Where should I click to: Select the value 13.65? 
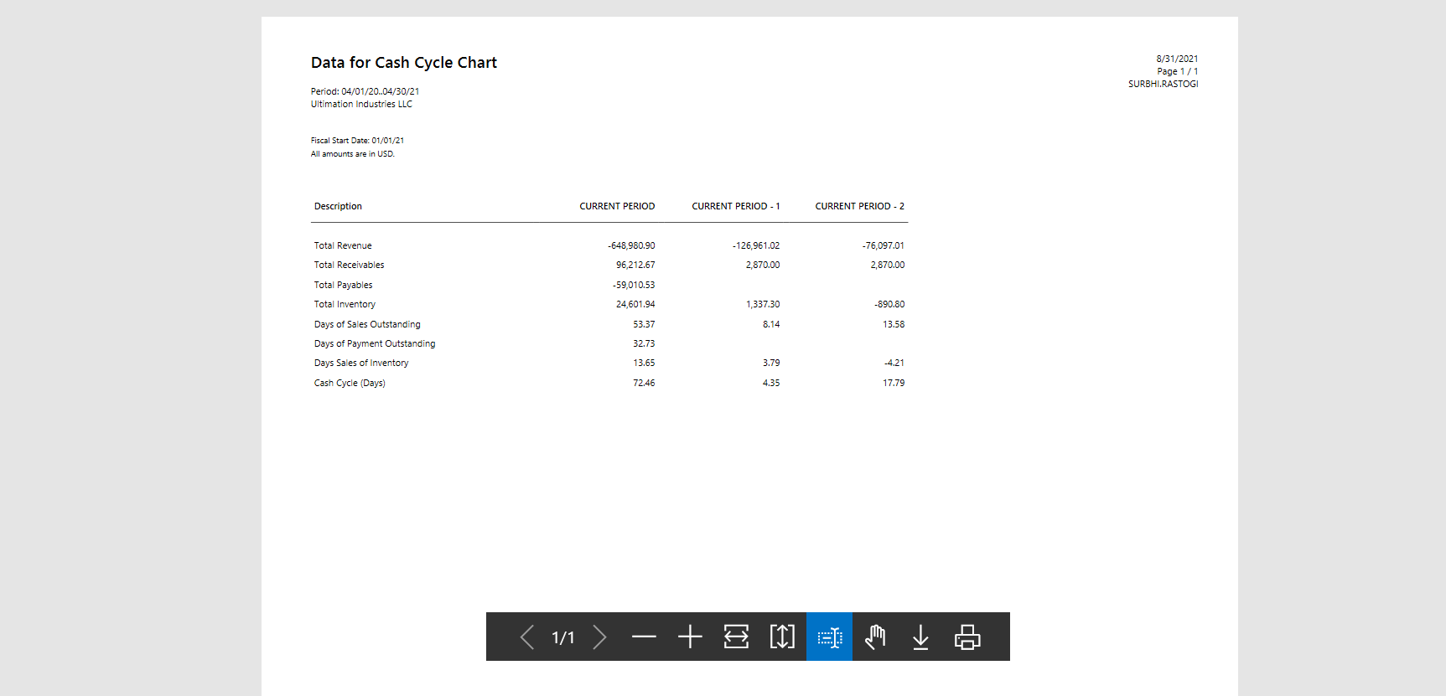644,363
